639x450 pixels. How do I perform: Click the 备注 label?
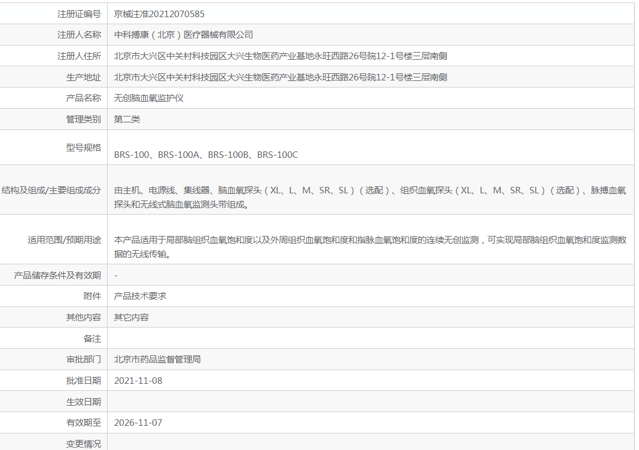tap(92, 339)
